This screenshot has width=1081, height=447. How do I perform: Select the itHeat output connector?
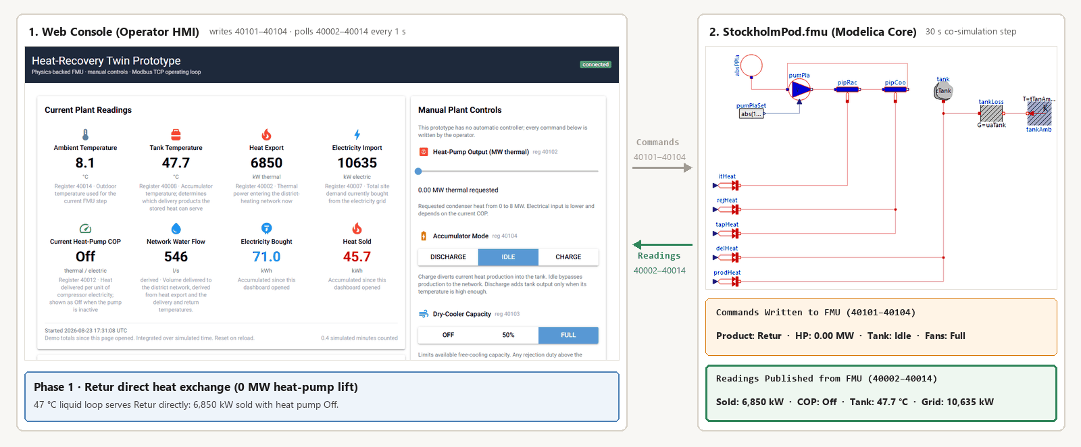point(727,185)
